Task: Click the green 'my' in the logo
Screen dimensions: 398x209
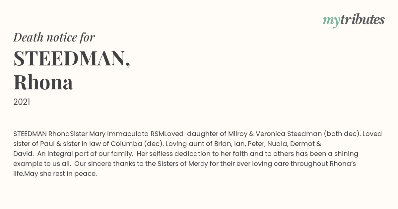Action: (331, 21)
